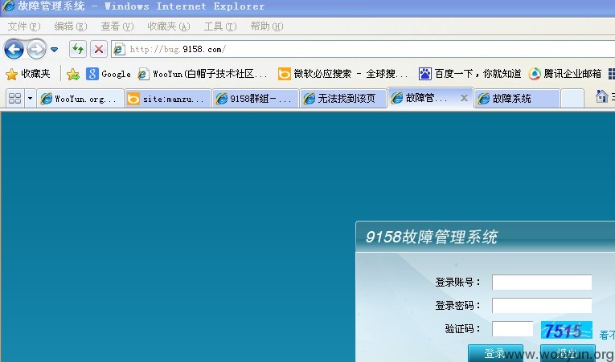Click the 验证码 input field
Viewport: 615px width, 362px height.
512,329
